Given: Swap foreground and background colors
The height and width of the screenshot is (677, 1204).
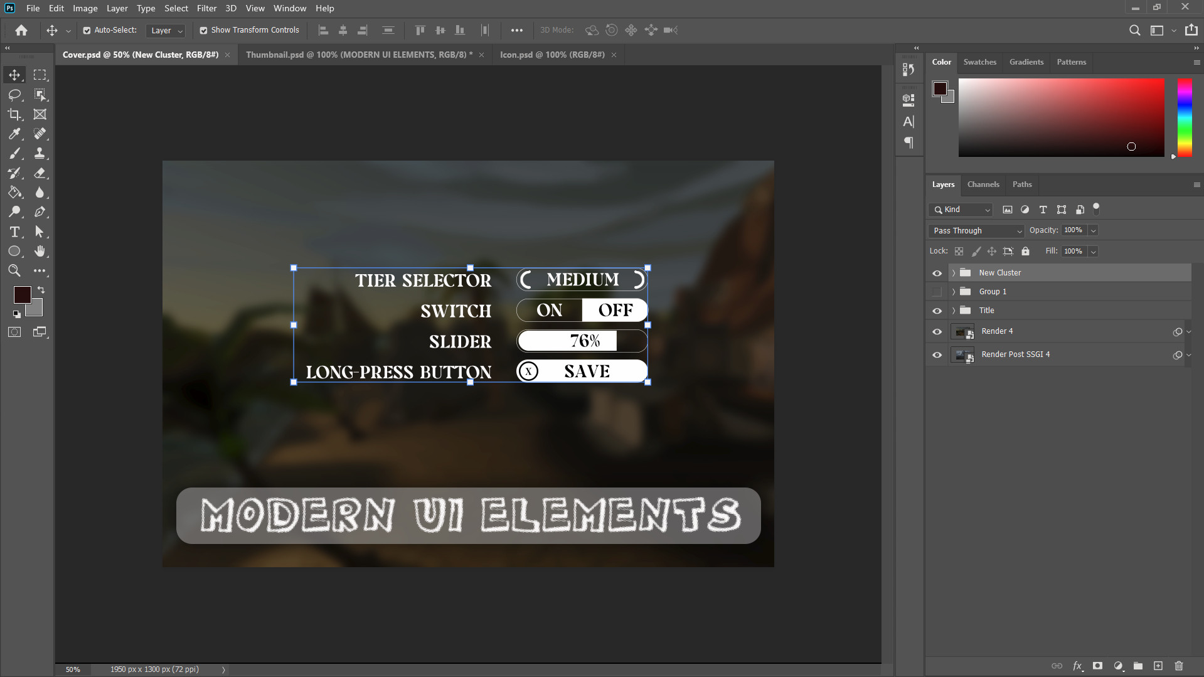Looking at the screenshot, I should (x=41, y=290).
